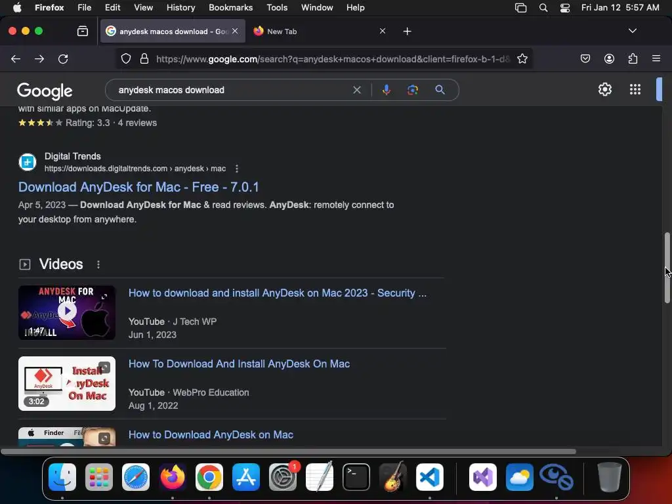The width and height of the screenshot is (672, 504).
Task: Show site security padlock info
Action: [x=144, y=58]
